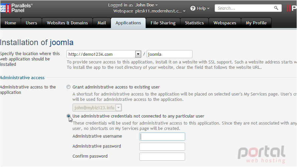Image resolution: width=297 pixels, height=167 pixels.
Task: Click the 'Administrative username' label
Action: (97, 136)
